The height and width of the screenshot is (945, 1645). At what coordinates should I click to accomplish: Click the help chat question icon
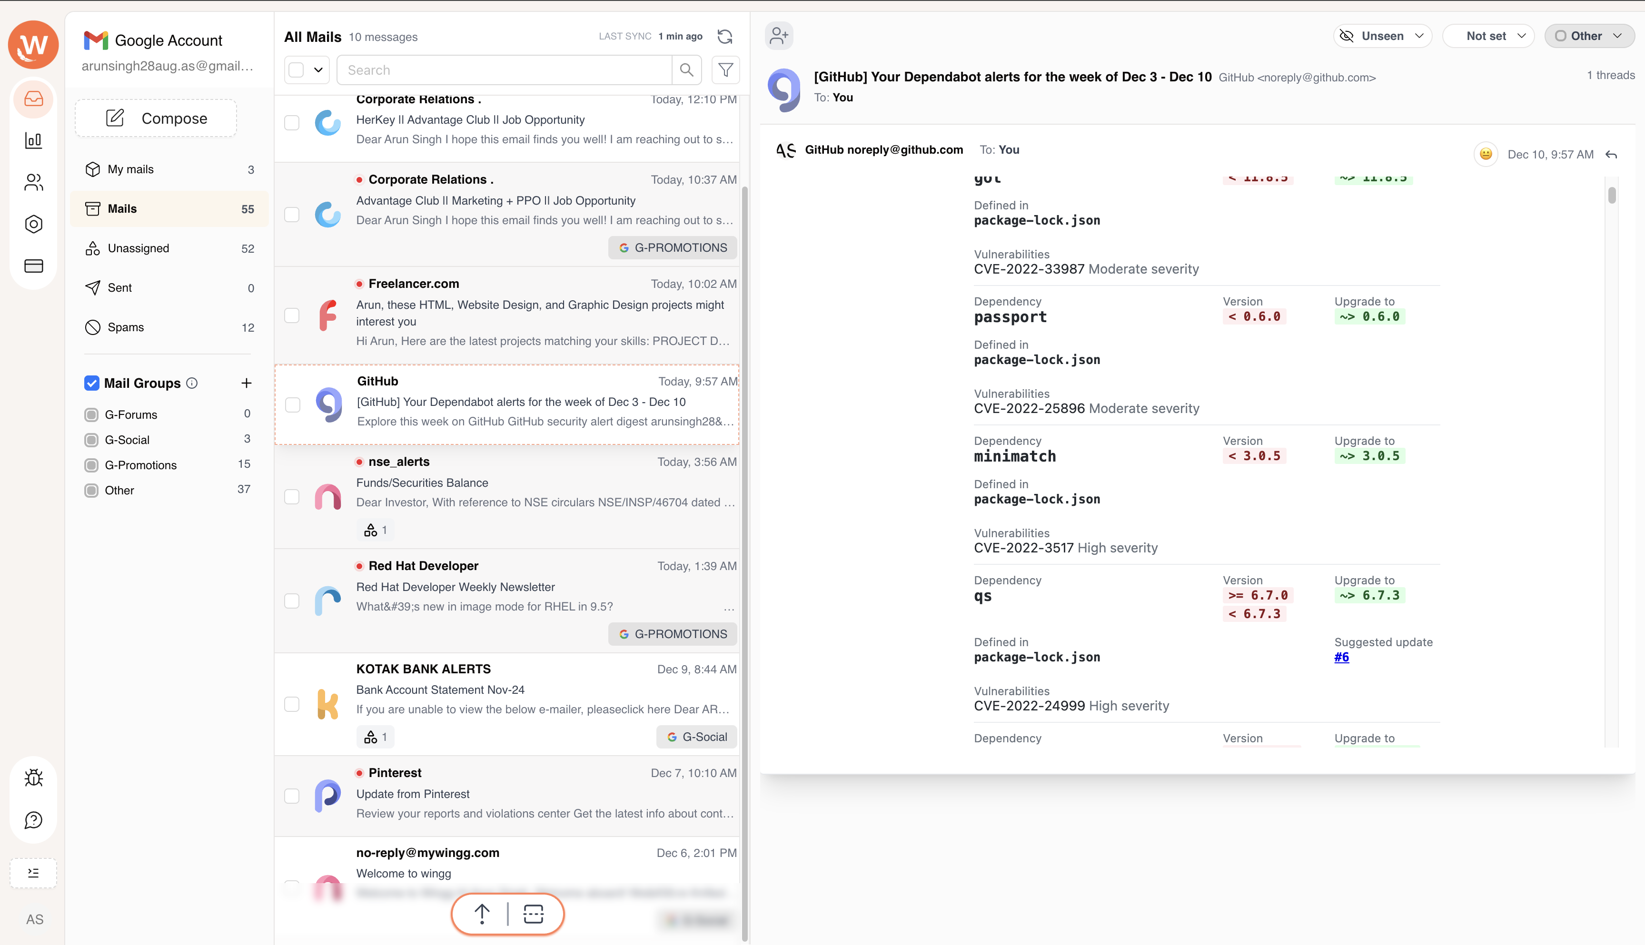coord(34,820)
